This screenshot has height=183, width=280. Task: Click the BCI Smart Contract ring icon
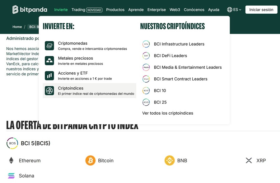coord(146,79)
